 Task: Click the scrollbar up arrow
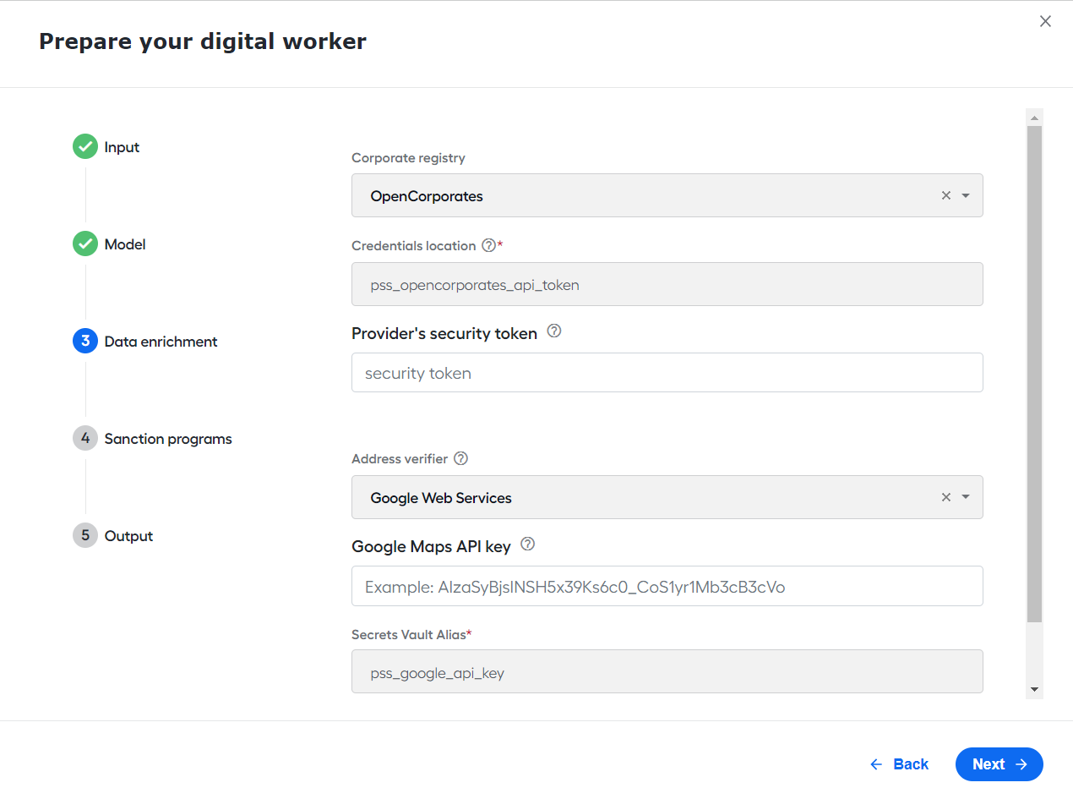click(x=1035, y=117)
